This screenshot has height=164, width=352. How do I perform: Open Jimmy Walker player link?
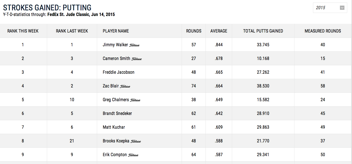point(115,45)
